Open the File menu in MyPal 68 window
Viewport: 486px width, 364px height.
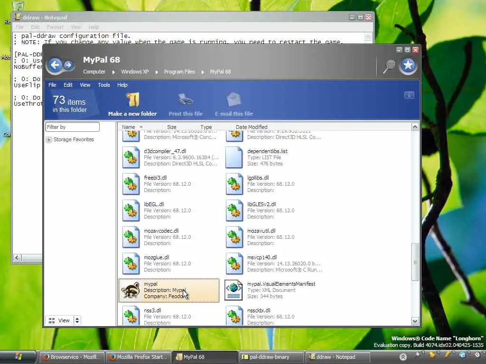(x=52, y=85)
